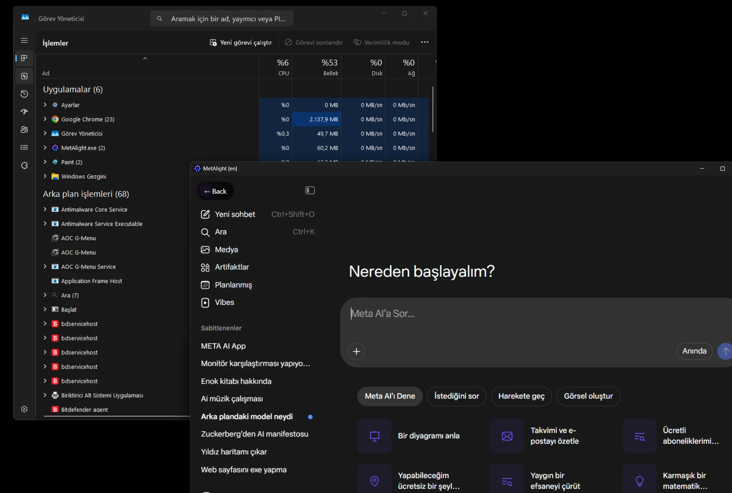
Task: Open the Processes page icon in Task Manager sidebar
Action: click(x=24, y=58)
